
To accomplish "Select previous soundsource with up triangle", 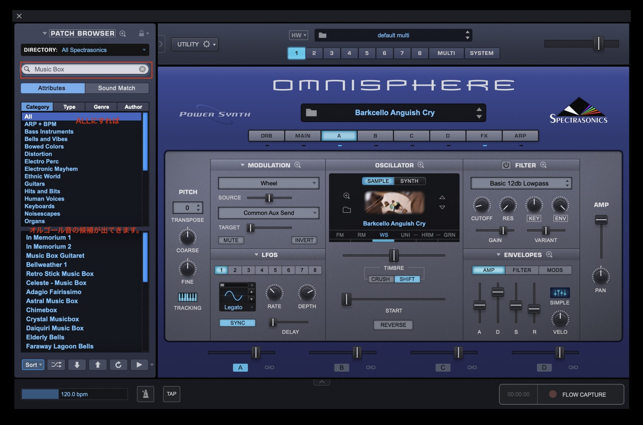I will coord(442,197).
